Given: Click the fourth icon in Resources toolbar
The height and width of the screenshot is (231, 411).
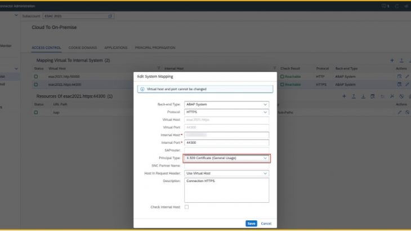Looking at the screenshot, I should [x=373, y=96].
